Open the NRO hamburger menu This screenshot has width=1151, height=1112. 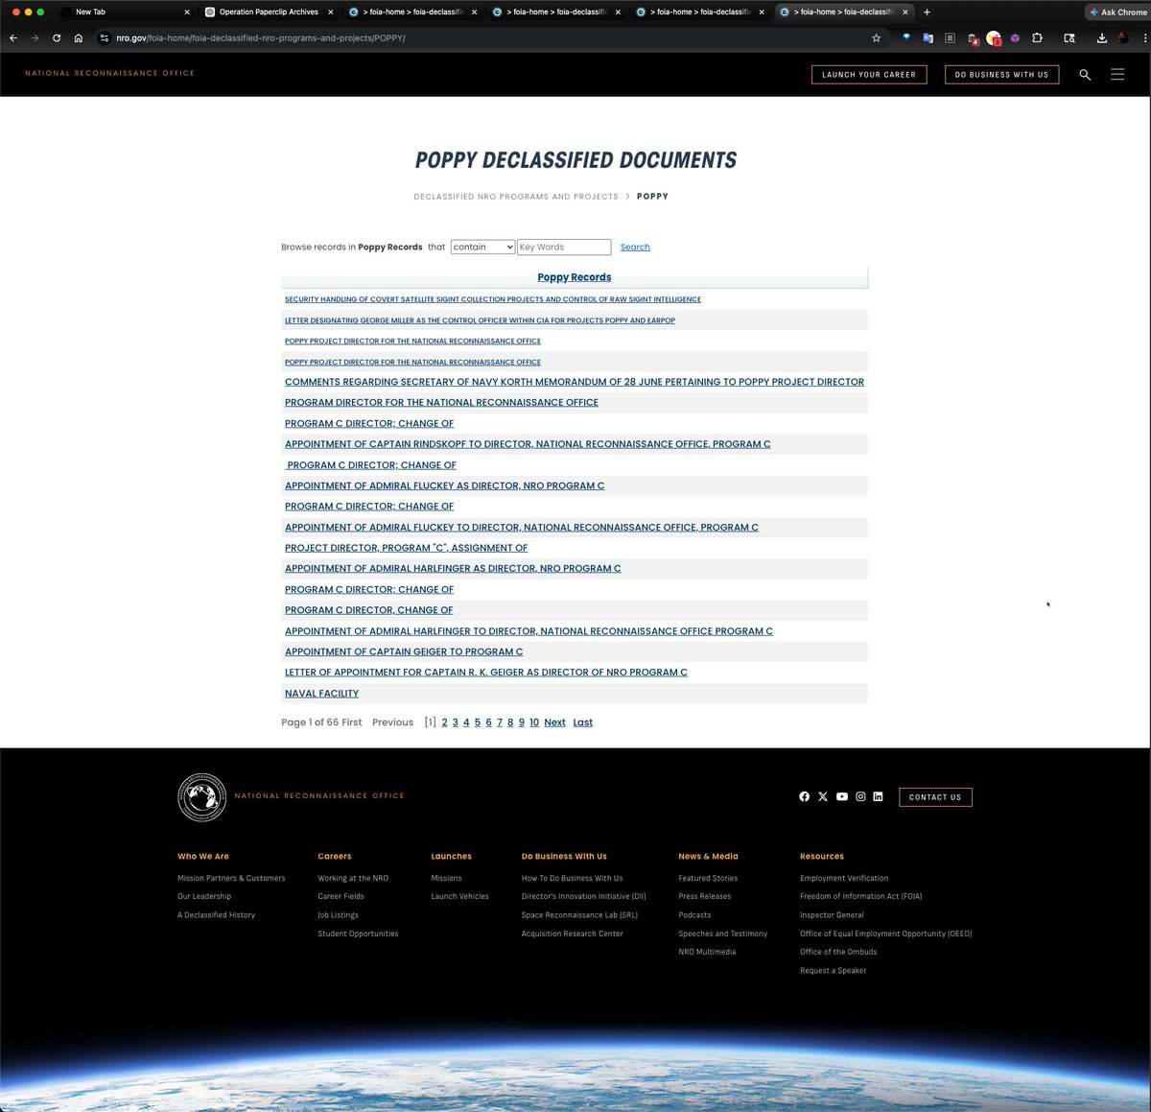[1117, 74]
